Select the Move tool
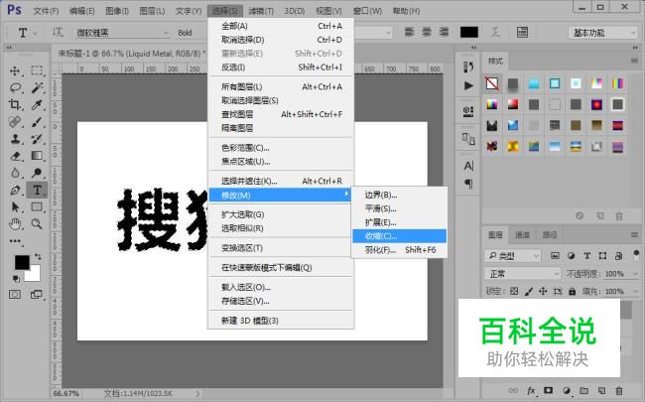Viewport: 645px width, 402px height. coord(15,70)
